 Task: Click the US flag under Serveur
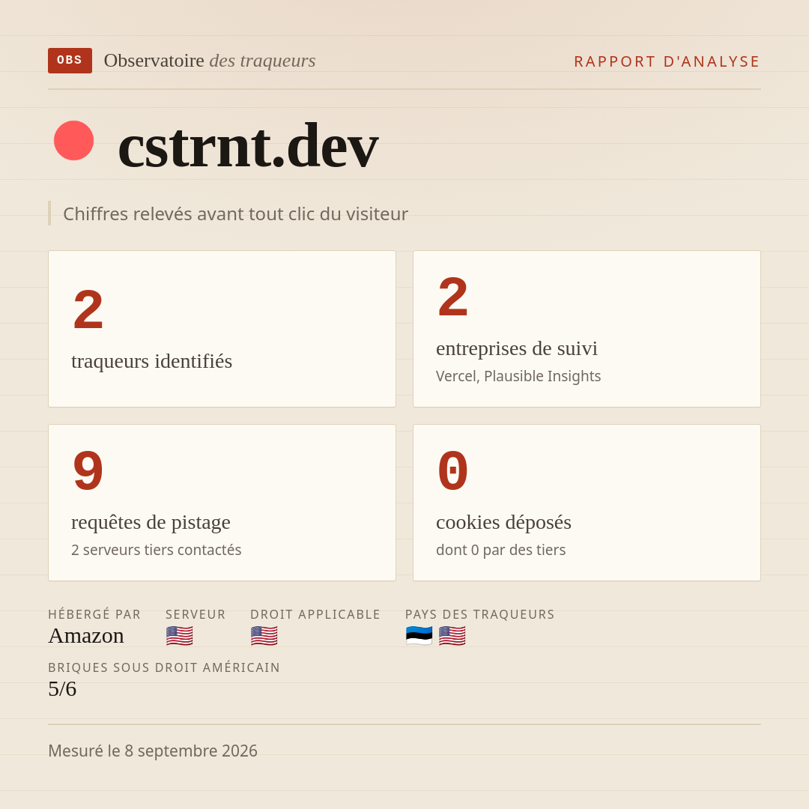(180, 636)
